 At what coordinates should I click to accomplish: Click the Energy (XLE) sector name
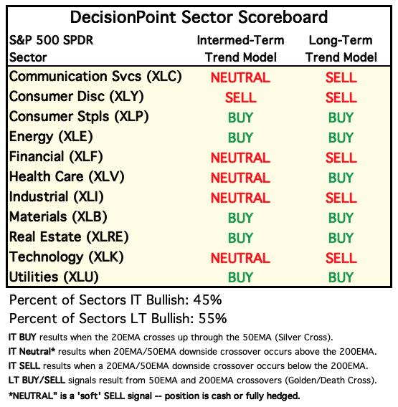coord(51,137)
